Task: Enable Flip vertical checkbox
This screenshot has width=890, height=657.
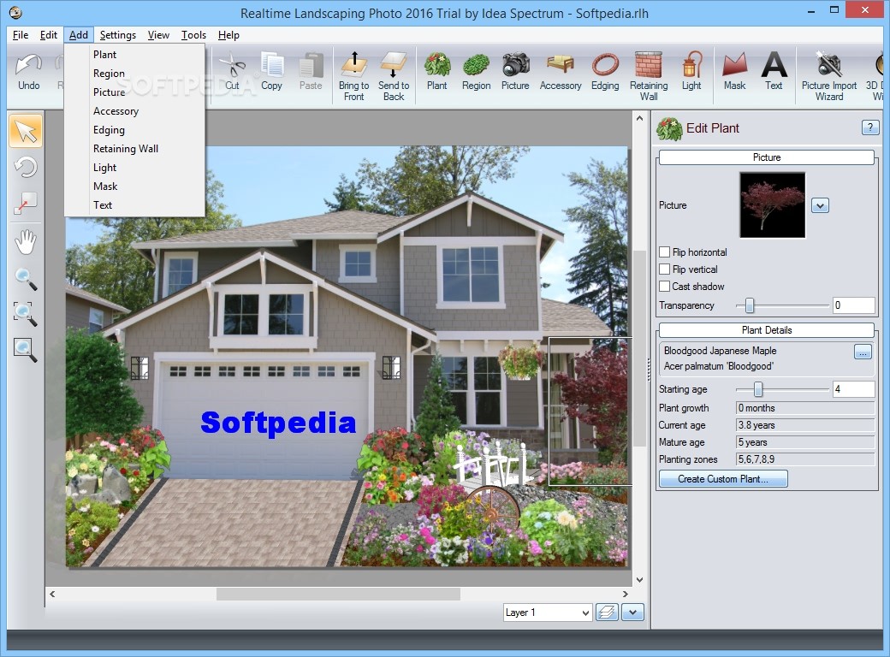Action: point(664,269)
